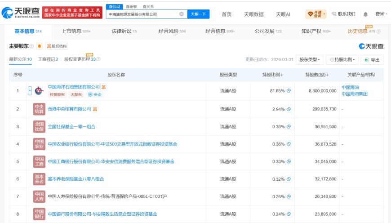391x223 pixels.
Task: Open the 持股比例 dropdown filter
Action: pos(342,60)
